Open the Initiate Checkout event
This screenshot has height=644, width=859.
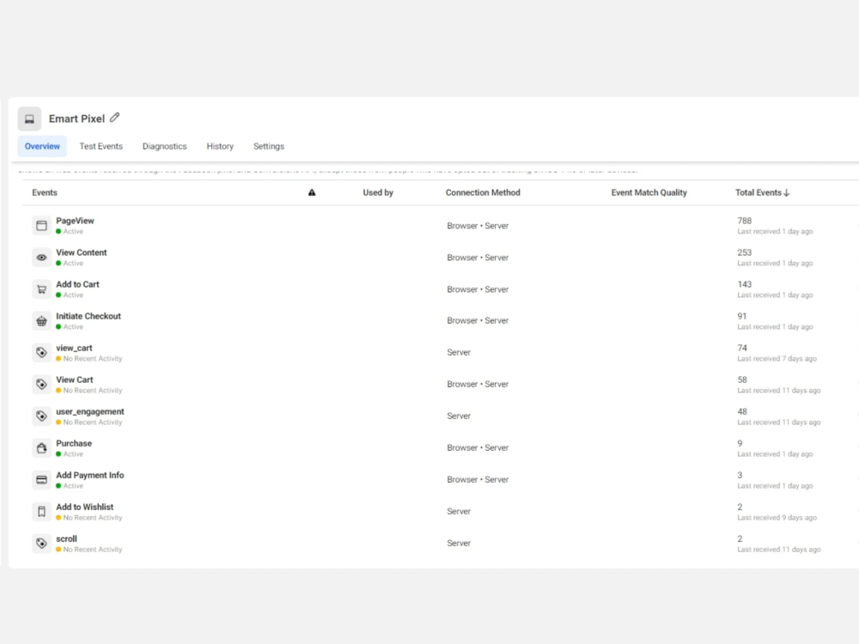coord(88,316)
